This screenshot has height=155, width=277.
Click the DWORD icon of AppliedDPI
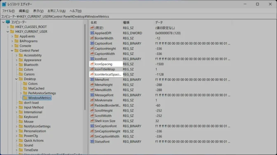tap(92, 33)
